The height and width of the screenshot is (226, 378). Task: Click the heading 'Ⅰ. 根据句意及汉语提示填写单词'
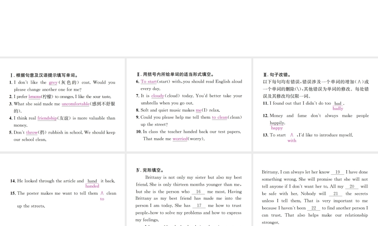44,75
